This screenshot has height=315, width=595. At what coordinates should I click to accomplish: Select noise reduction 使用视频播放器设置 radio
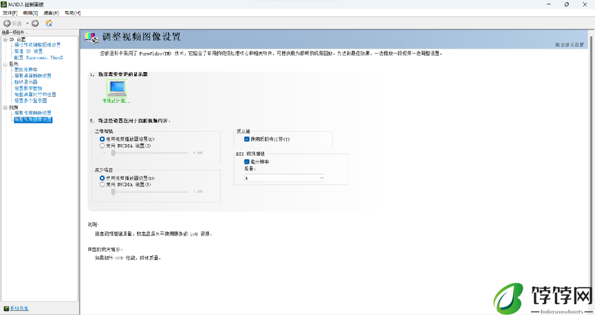[102, 178]
